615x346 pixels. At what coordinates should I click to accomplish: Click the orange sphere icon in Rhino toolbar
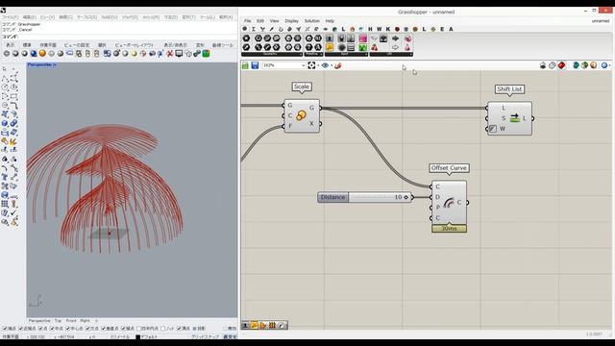[x=42, y=54]
